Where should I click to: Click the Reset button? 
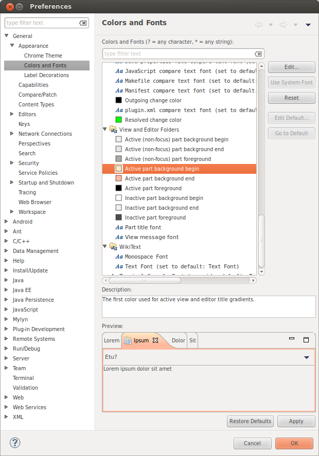click(292, 98)
